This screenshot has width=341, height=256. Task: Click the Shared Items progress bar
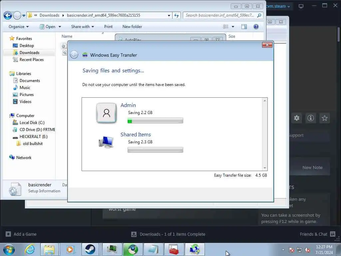coord(155,150)
